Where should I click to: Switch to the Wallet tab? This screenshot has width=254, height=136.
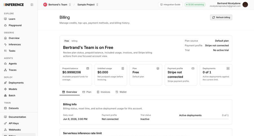pos(121,92)
